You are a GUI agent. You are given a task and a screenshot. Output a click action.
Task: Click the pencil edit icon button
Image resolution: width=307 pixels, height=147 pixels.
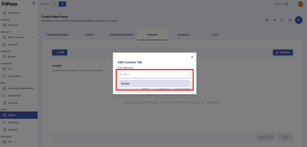[290, 20]
